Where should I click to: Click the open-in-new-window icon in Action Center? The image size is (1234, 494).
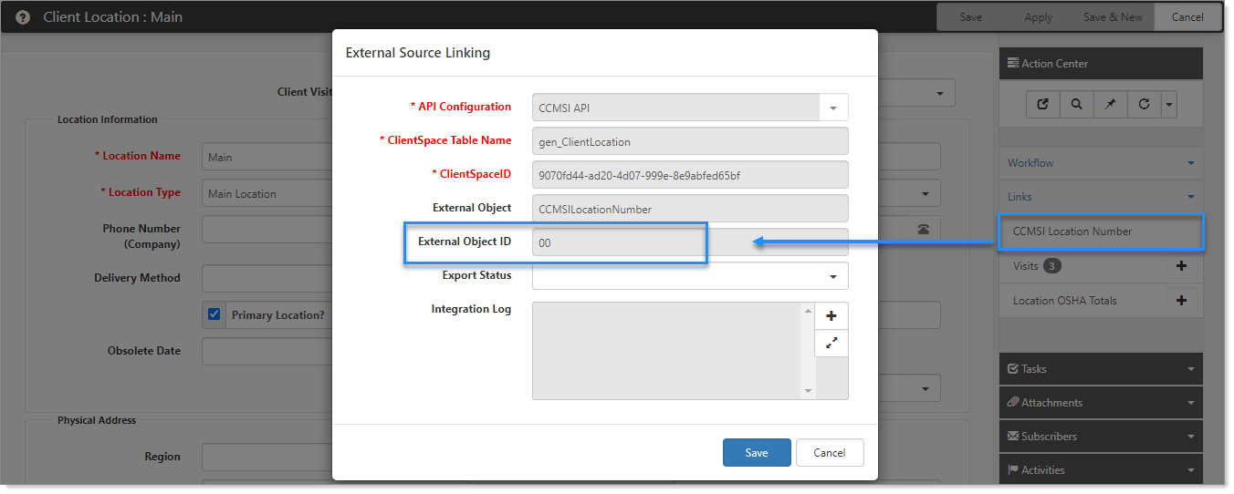pyautogui.click(x=1043, y=104)
